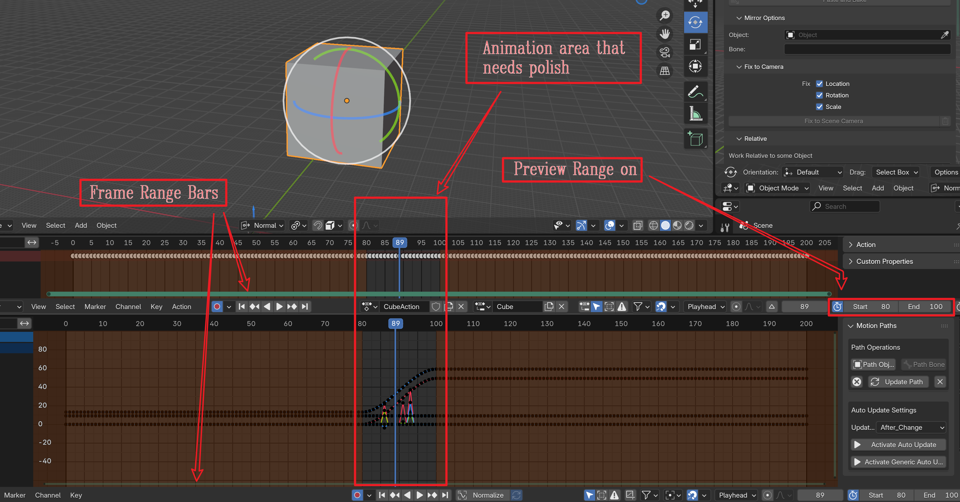Click the hand pan view gizmo icon
The height and width of the screenshot is (502, 960).
[x=664, y=34]
